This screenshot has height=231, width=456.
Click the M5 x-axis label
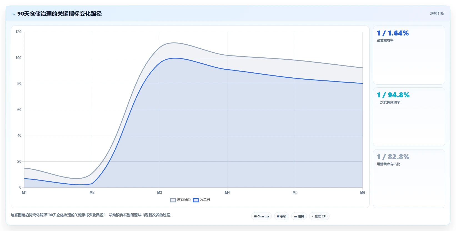pos(295,192)
